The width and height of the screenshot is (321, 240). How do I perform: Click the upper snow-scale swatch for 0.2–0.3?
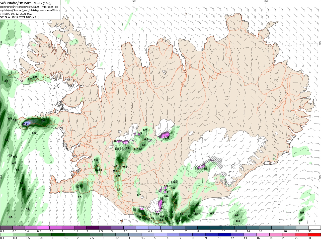coord(6,228)
